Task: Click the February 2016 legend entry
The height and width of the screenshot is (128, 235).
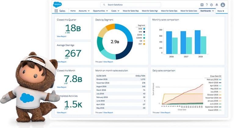Action: point(214,80)
